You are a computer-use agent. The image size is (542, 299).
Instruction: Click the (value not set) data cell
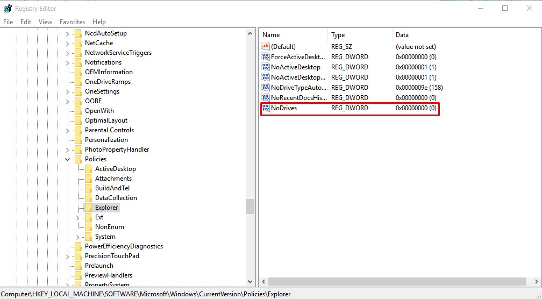[x=416, y=47]
